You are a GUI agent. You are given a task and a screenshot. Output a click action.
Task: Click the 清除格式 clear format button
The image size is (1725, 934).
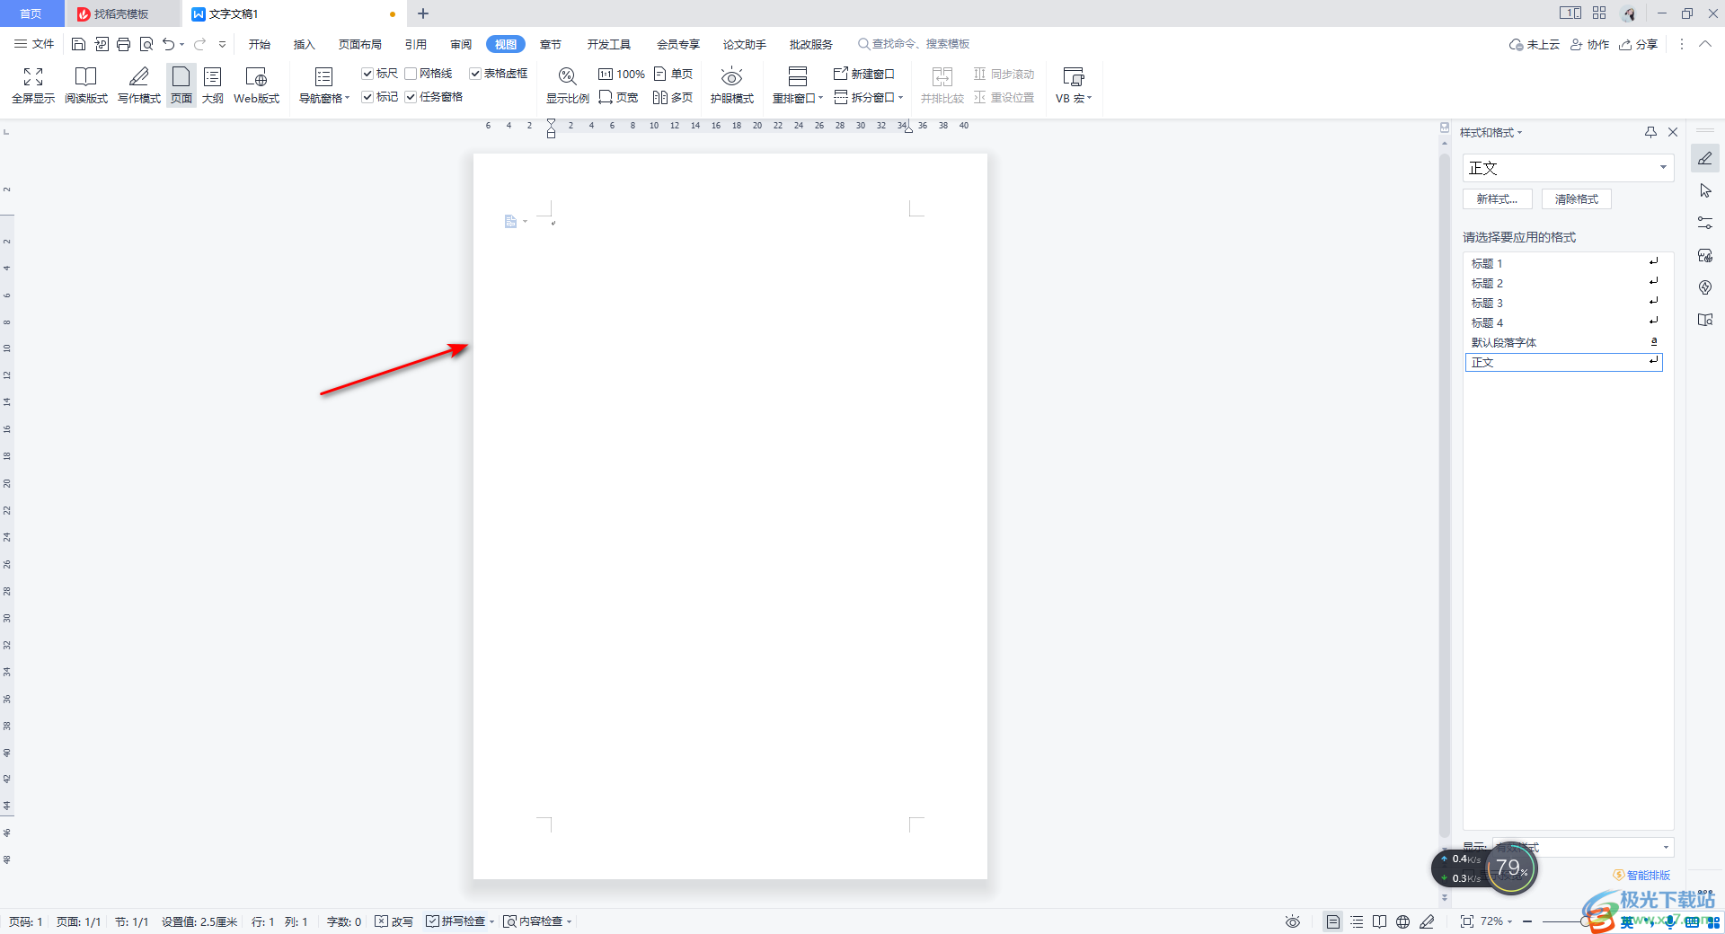(1577, 199)
